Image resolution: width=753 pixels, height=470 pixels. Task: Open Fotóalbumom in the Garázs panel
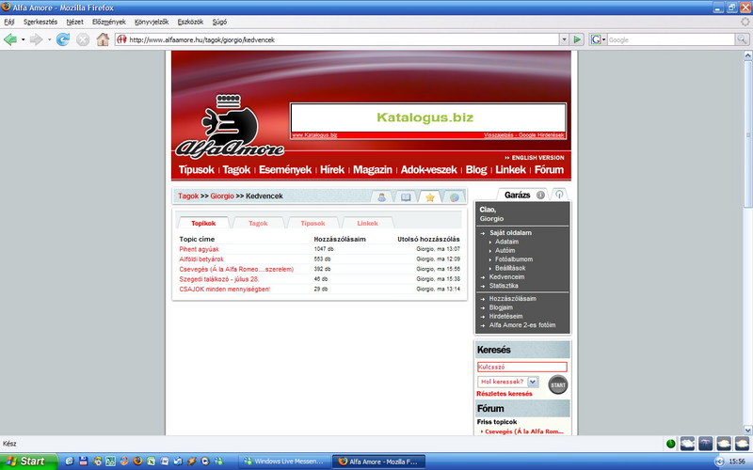(513, 259)
